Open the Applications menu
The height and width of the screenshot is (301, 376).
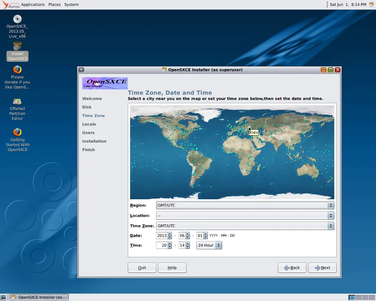[x=33, y=4]
